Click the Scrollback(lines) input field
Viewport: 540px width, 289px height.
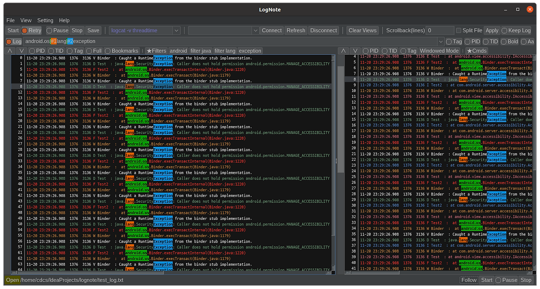440,30
